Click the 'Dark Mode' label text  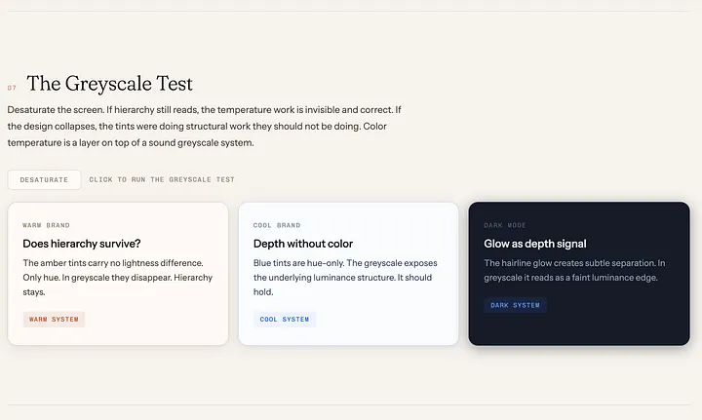point(505,225)
